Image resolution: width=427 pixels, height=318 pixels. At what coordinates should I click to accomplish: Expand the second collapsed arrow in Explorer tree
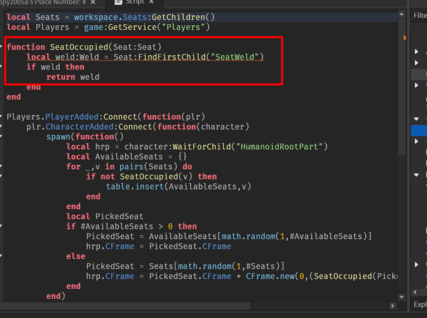coord(416,63)
